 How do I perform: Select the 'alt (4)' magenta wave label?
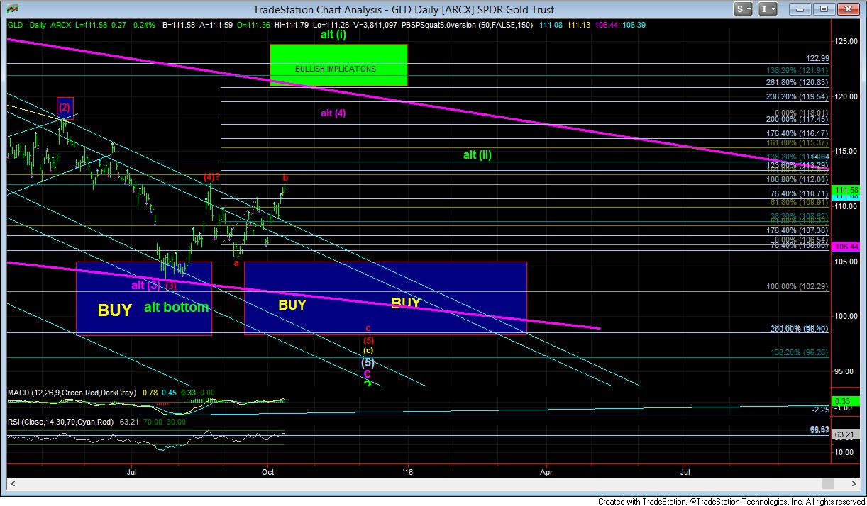333,113
